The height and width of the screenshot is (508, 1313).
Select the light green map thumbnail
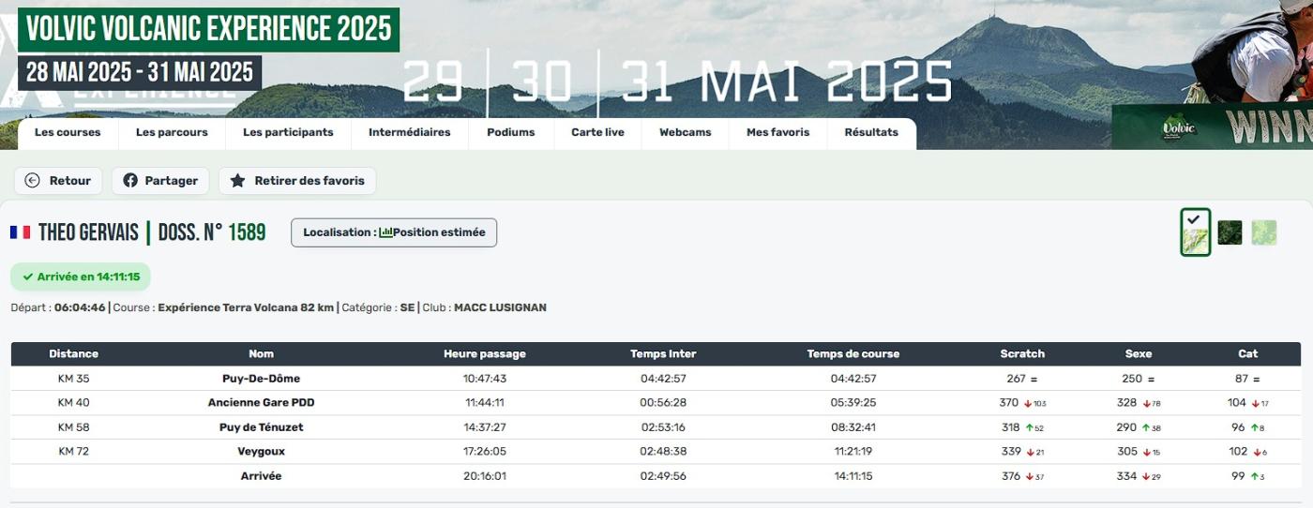(1263, 232)
